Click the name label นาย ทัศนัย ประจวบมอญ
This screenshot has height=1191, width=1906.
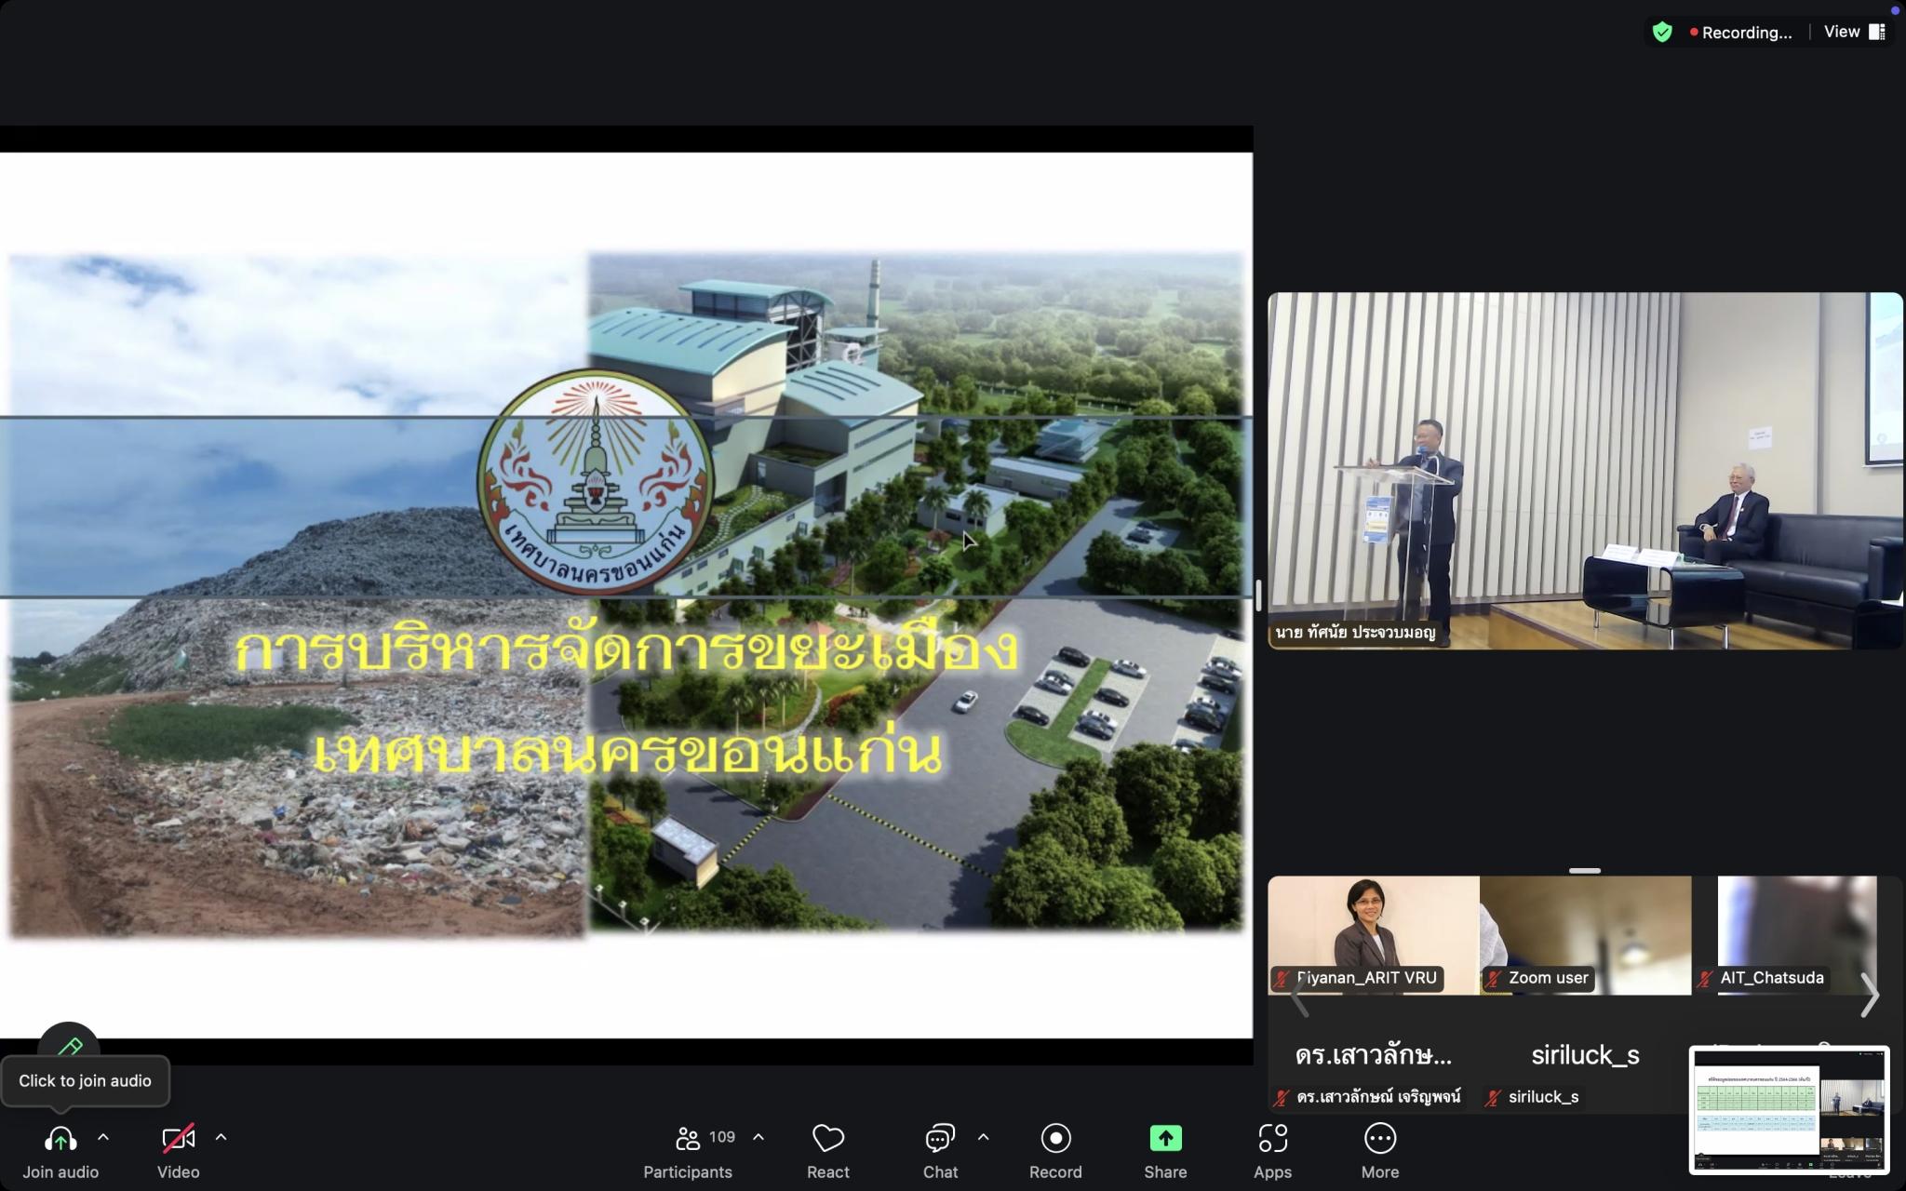pos(1355,633)
